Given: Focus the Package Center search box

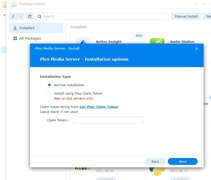Looking at the screenshot, I should tap(102, 17).
